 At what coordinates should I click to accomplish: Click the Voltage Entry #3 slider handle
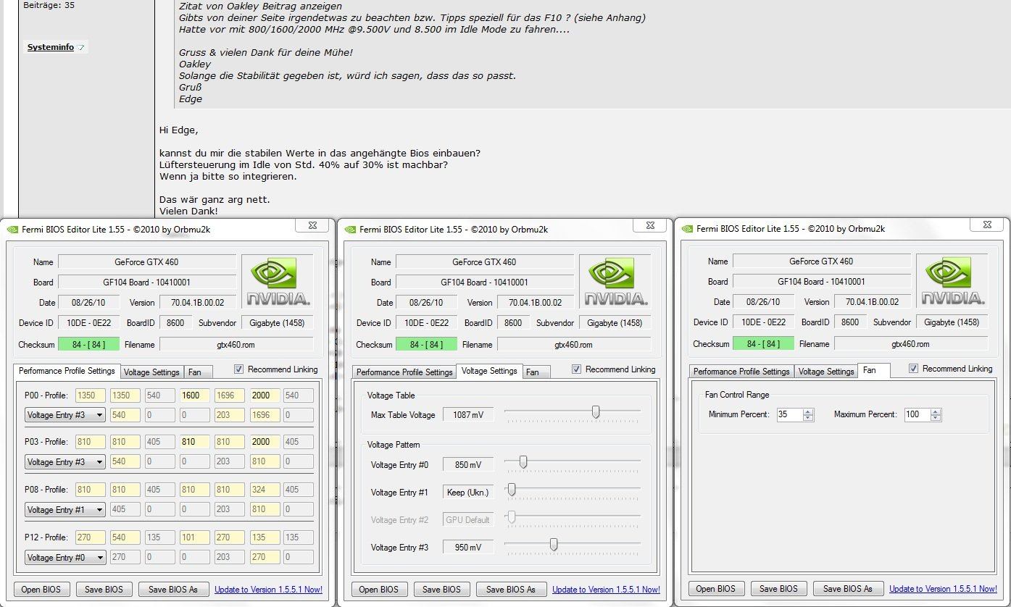click(554, 545)
